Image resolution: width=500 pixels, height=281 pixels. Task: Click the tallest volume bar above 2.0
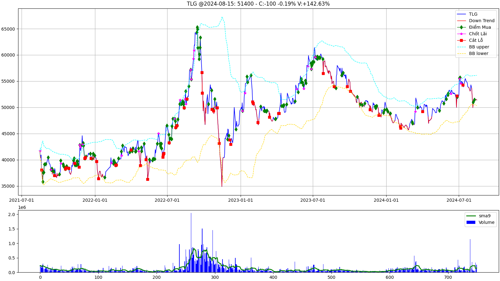click(191, 243)
